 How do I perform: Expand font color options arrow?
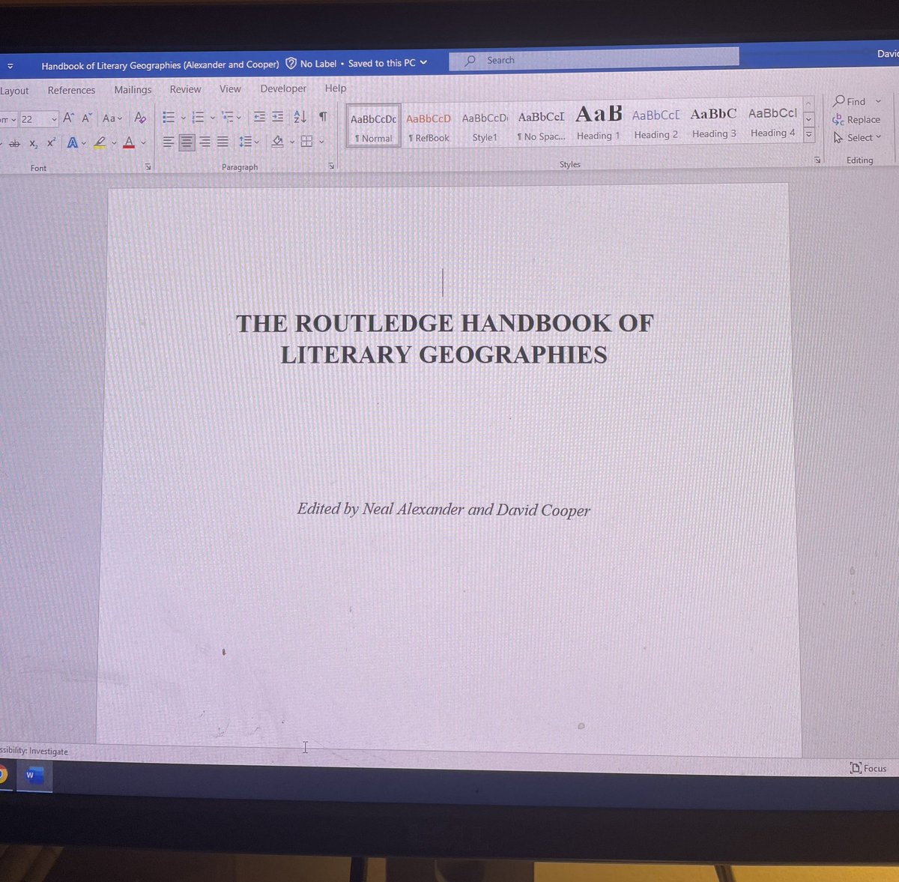tap(143, 142)
